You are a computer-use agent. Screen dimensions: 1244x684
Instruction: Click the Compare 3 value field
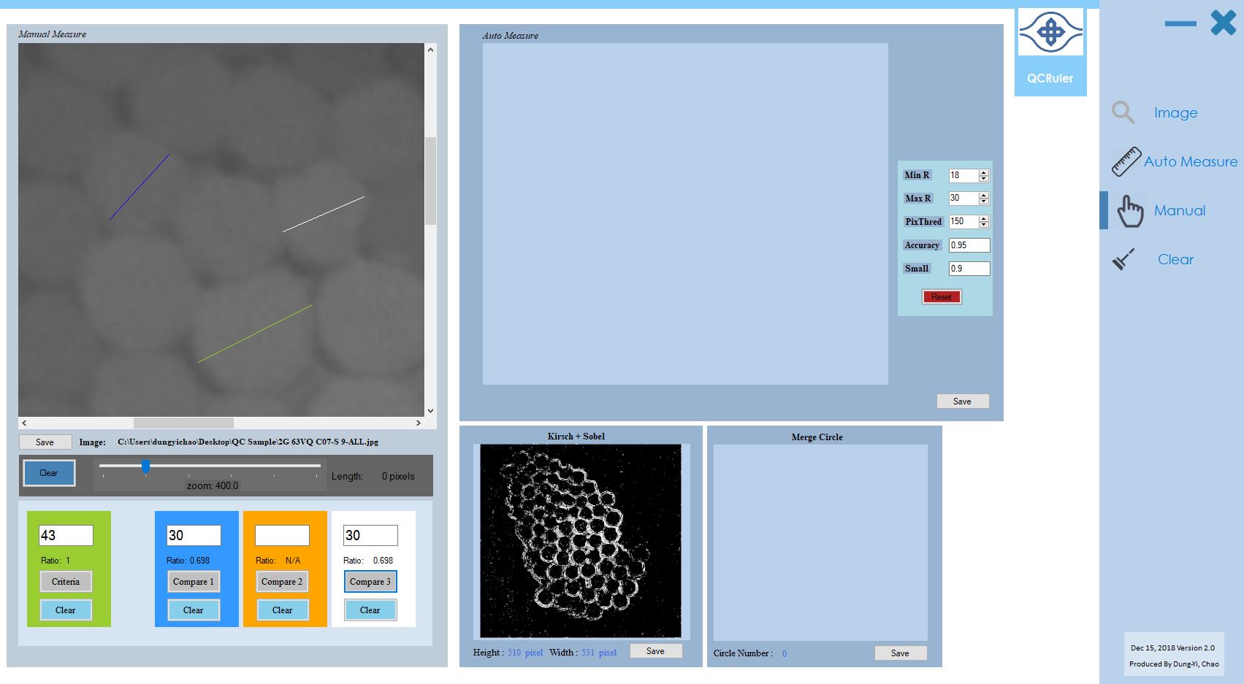click(370, 535)
